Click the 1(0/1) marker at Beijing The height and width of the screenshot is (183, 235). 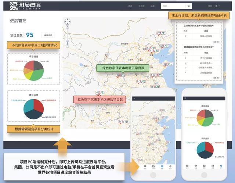(151, 48)
